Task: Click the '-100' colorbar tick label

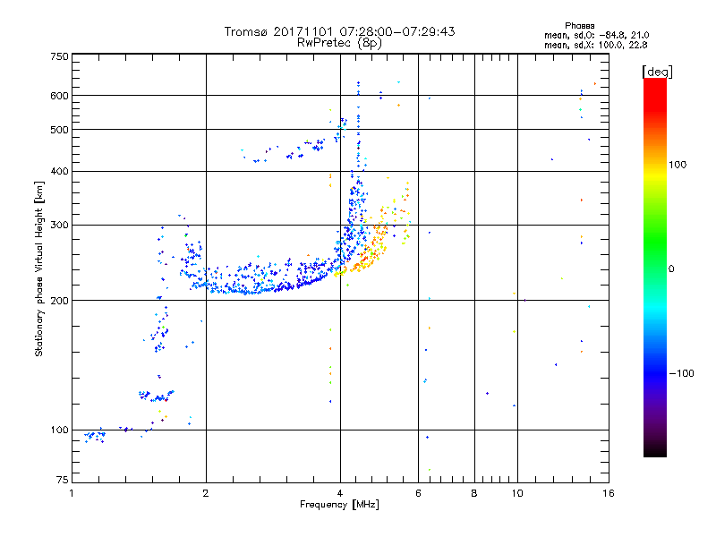Action: 681,373
